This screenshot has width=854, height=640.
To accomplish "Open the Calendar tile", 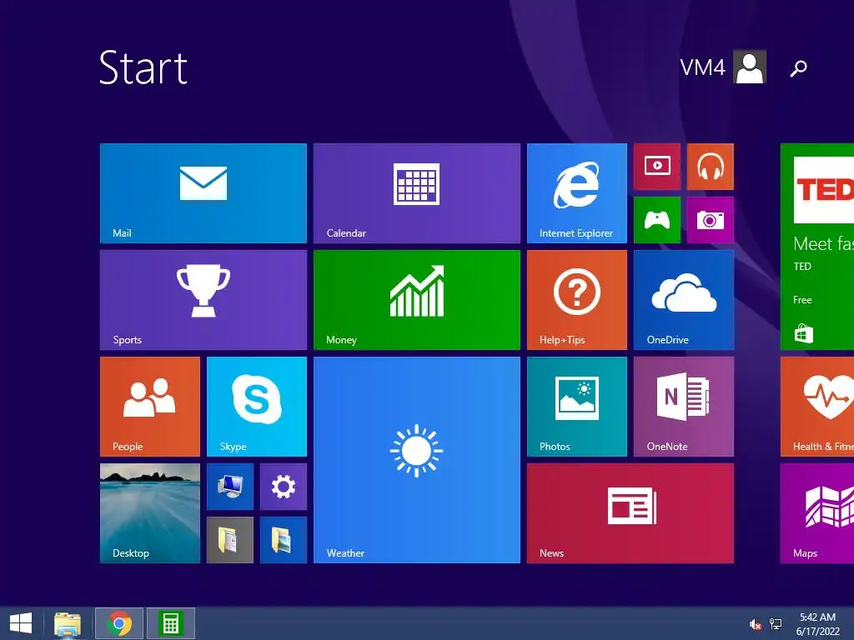I will [417, 193].
